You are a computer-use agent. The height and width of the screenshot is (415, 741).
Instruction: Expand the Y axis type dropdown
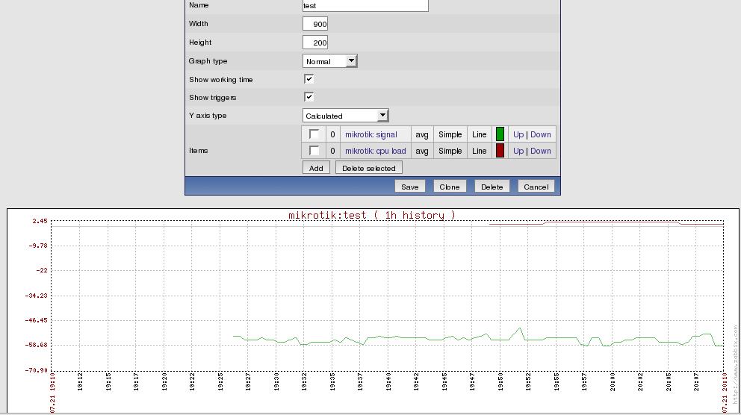point(345,116)
